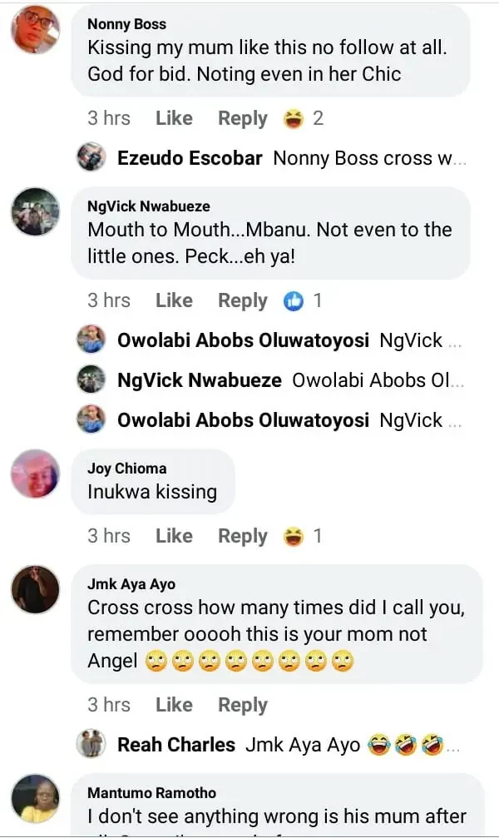Open Jmk Aya Ayo's profile avatar

[x=35, y=590]
